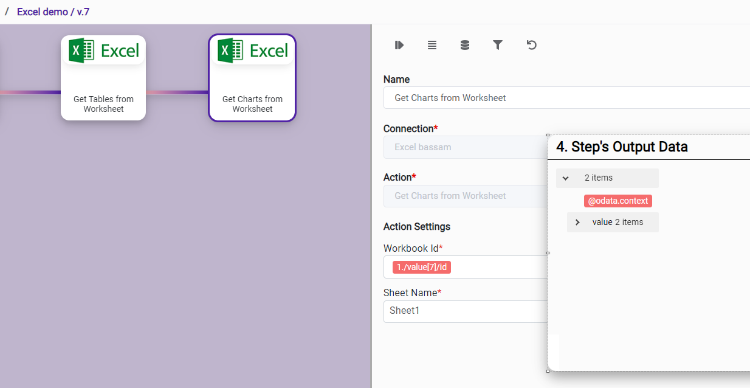This screenshot has height=388, width=750.
Task: Open the filter funnel icon
Action: [x=498, y=45]
